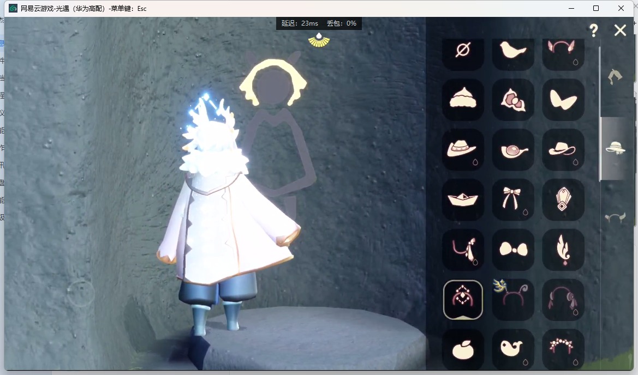Equip the large bow tie accessory
This screenshot has height=375, width=638.
click(x=513, y=250)
